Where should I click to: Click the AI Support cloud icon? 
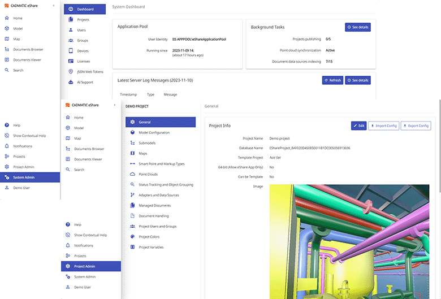coord(71,82)
